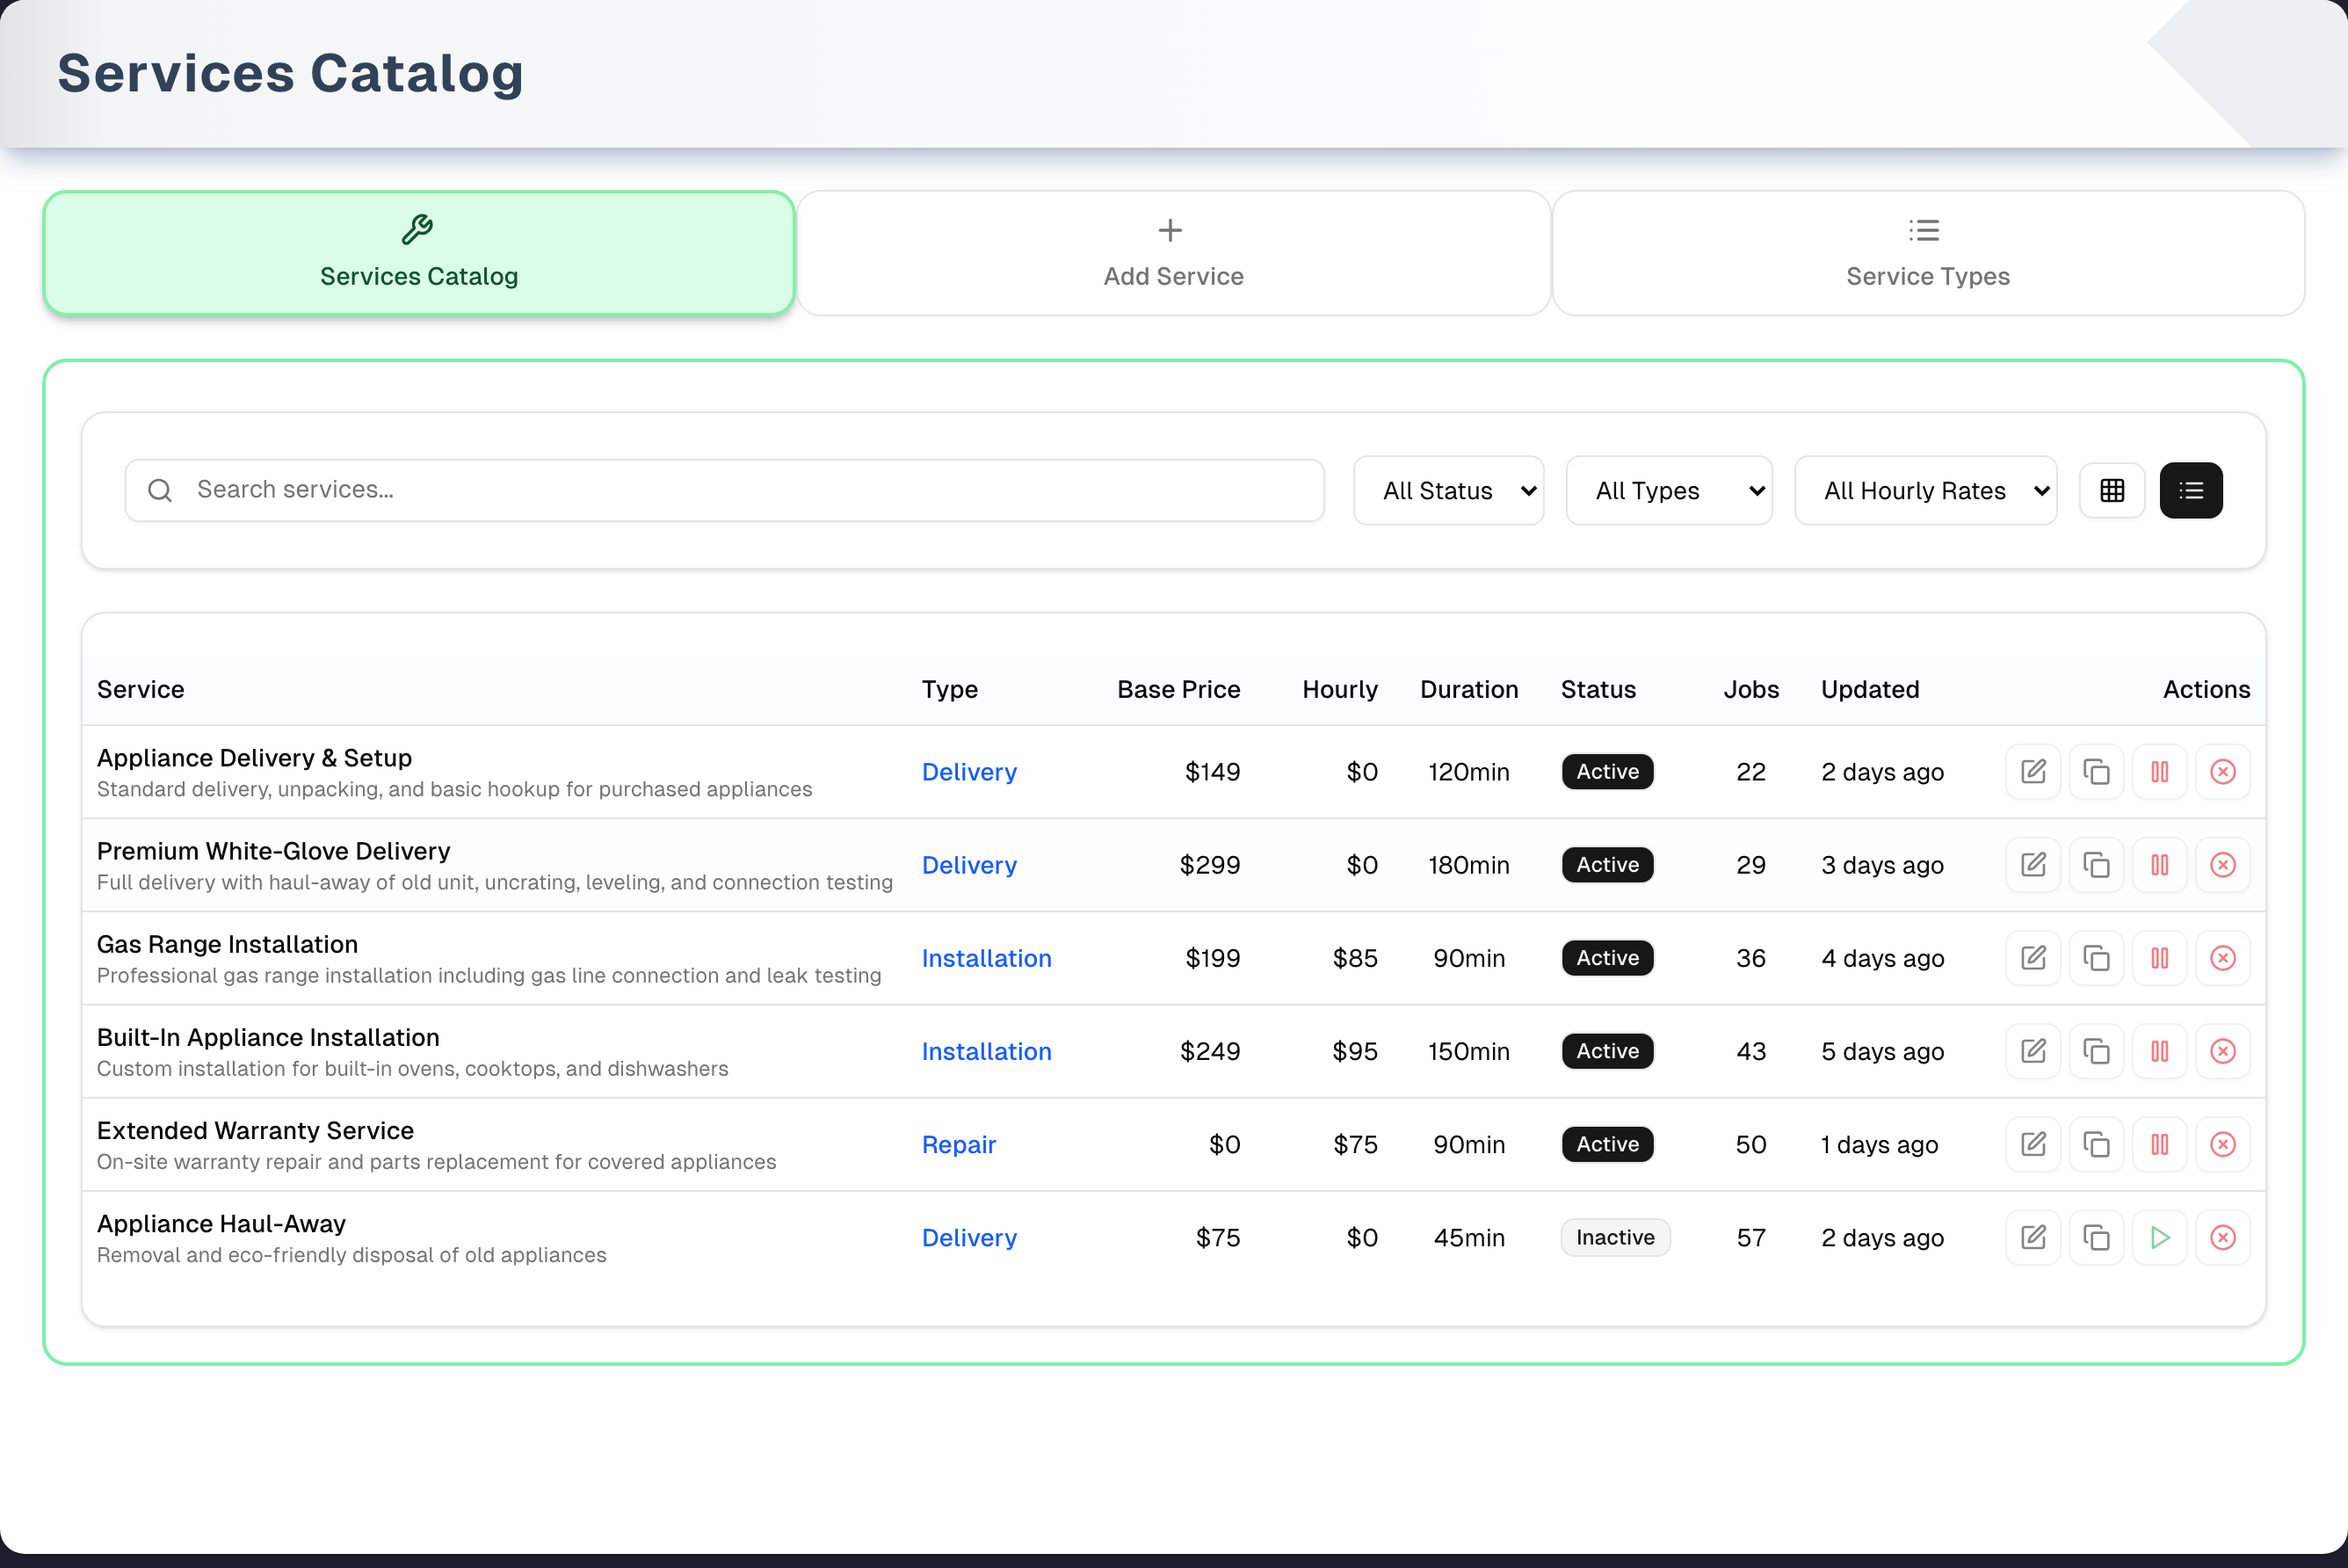Edit the Built-In Appliance Installation service
The image size is (2348, 1568).
point(2033,1051)
